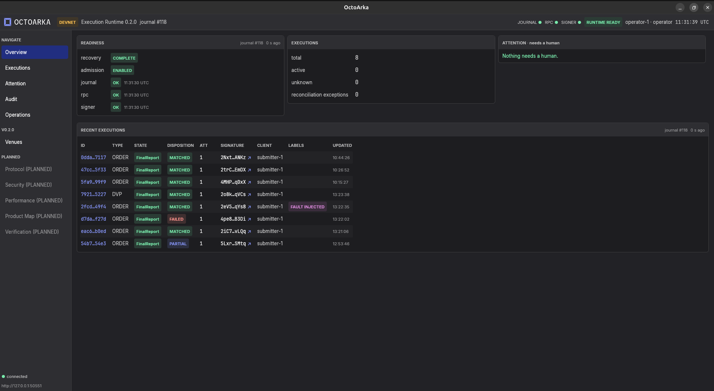Image resolution: width=714 pixels, height=391 pixels.
Task: Select Product Map (PLANNED) in the sidebar
Action: tap(35, 216)
